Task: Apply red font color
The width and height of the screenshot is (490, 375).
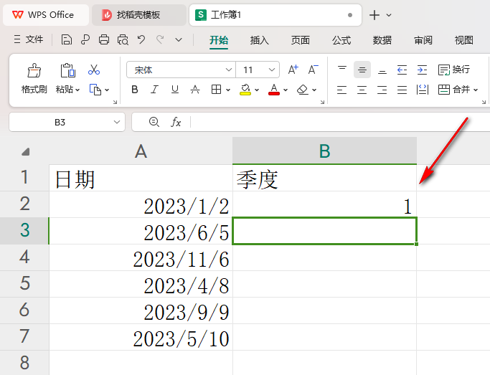Action: click(x=274, y=90)
